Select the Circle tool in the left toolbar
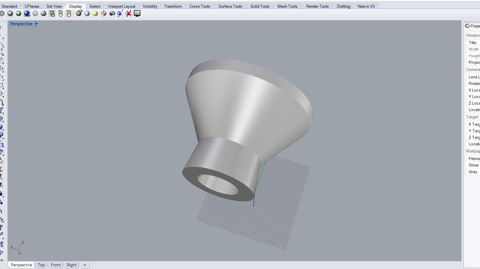 pos(1,61)
